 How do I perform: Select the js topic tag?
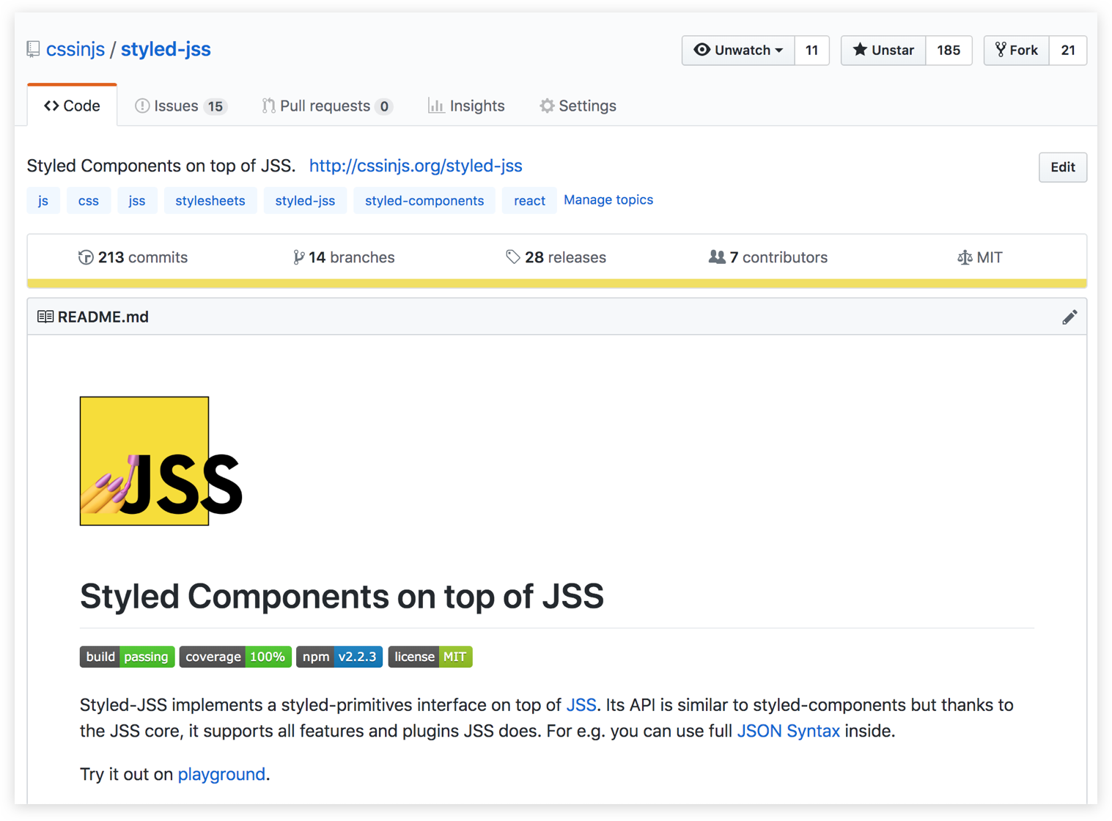(x=43, y=200)
